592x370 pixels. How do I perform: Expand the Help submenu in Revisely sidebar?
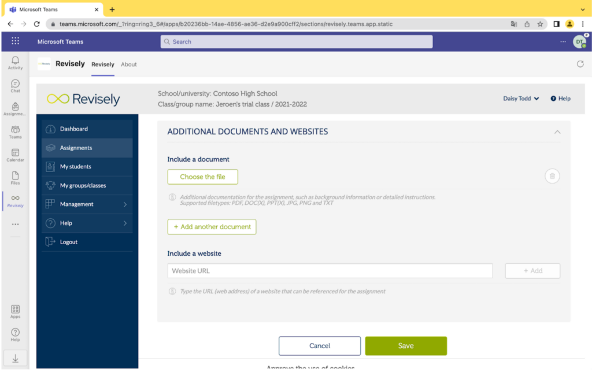coord(125,223)
